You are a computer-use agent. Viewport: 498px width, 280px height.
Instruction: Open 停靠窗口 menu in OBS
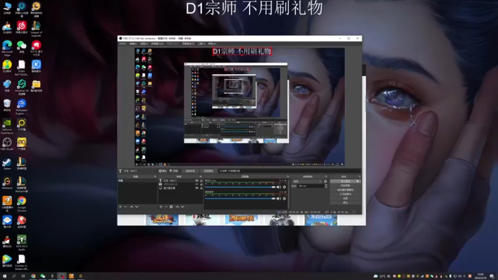click(157, 44)
